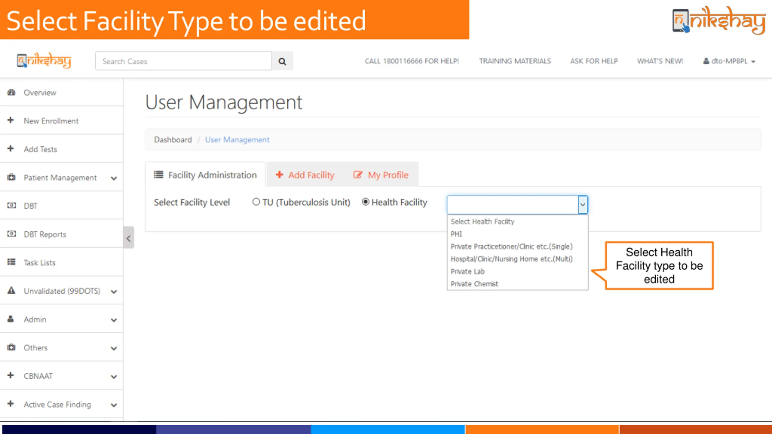Open the health facility type dropdown arrow

coord(583,205)
